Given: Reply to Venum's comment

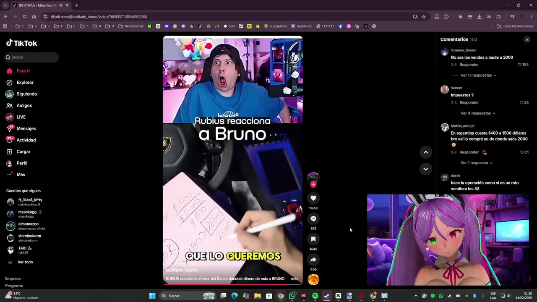Looking at the screenshot, I should 469,102.
